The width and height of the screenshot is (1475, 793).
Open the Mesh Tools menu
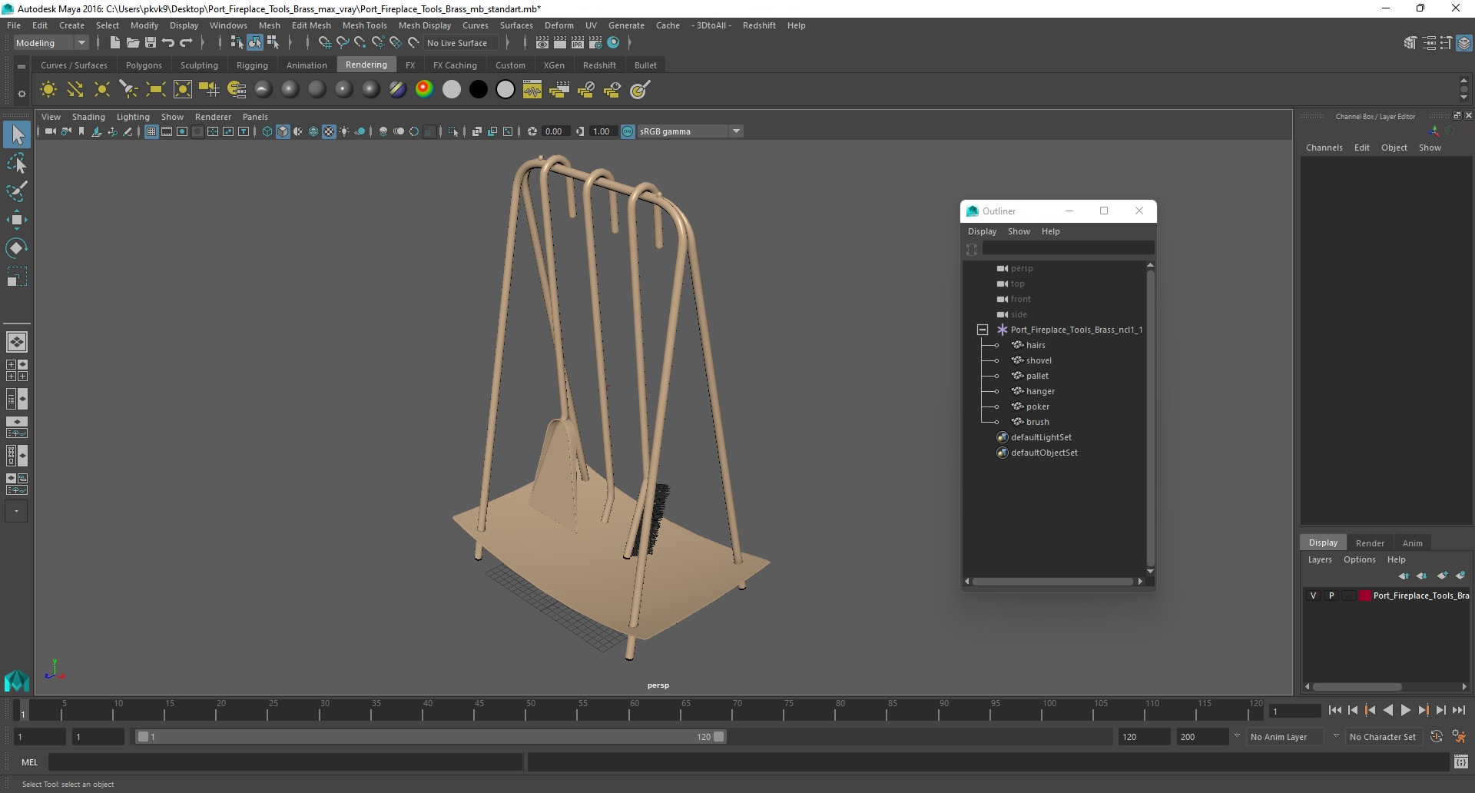coord(364,25)
